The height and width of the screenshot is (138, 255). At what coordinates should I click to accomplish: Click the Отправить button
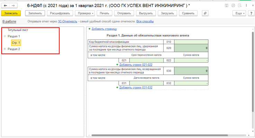coord(124,13)
